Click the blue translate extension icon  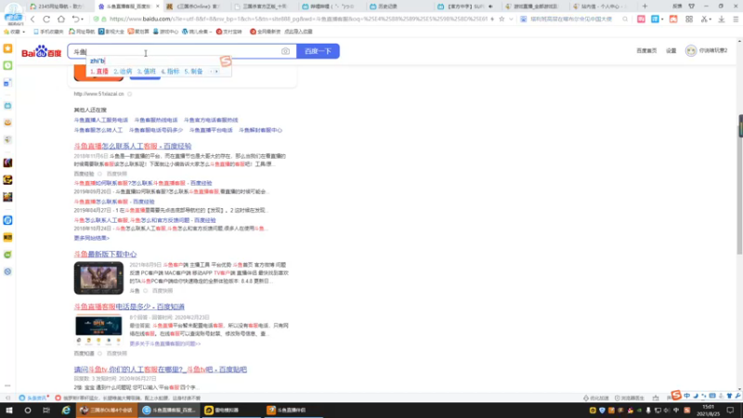[x=656, y=20]
